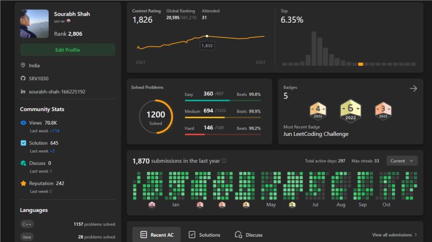Click the second heatmap badge icon right of Jan

tap(222, 205)
